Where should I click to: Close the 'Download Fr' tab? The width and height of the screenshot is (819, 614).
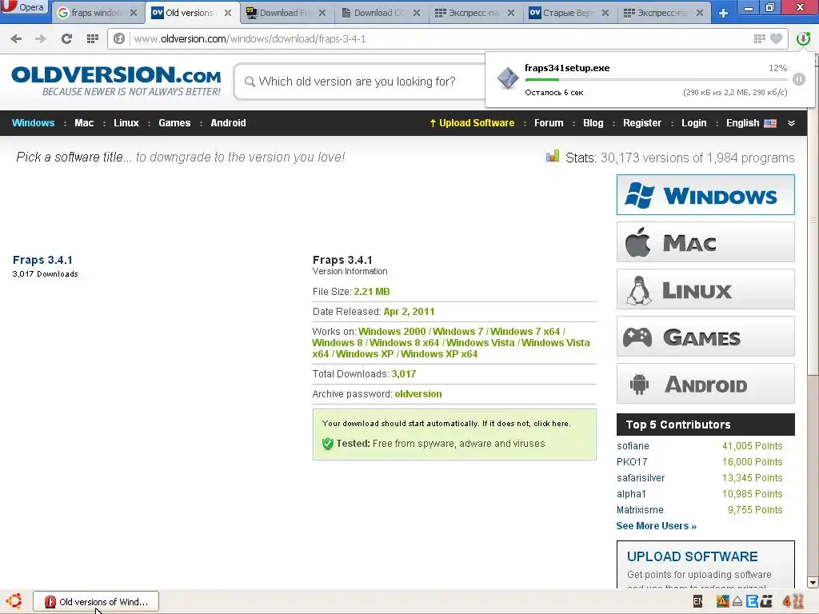click(322, 13)
